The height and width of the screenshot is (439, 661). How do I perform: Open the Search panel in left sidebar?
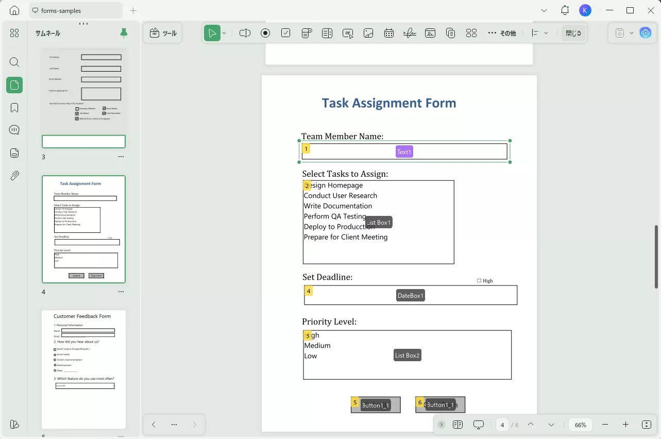(x=14, y=62)
